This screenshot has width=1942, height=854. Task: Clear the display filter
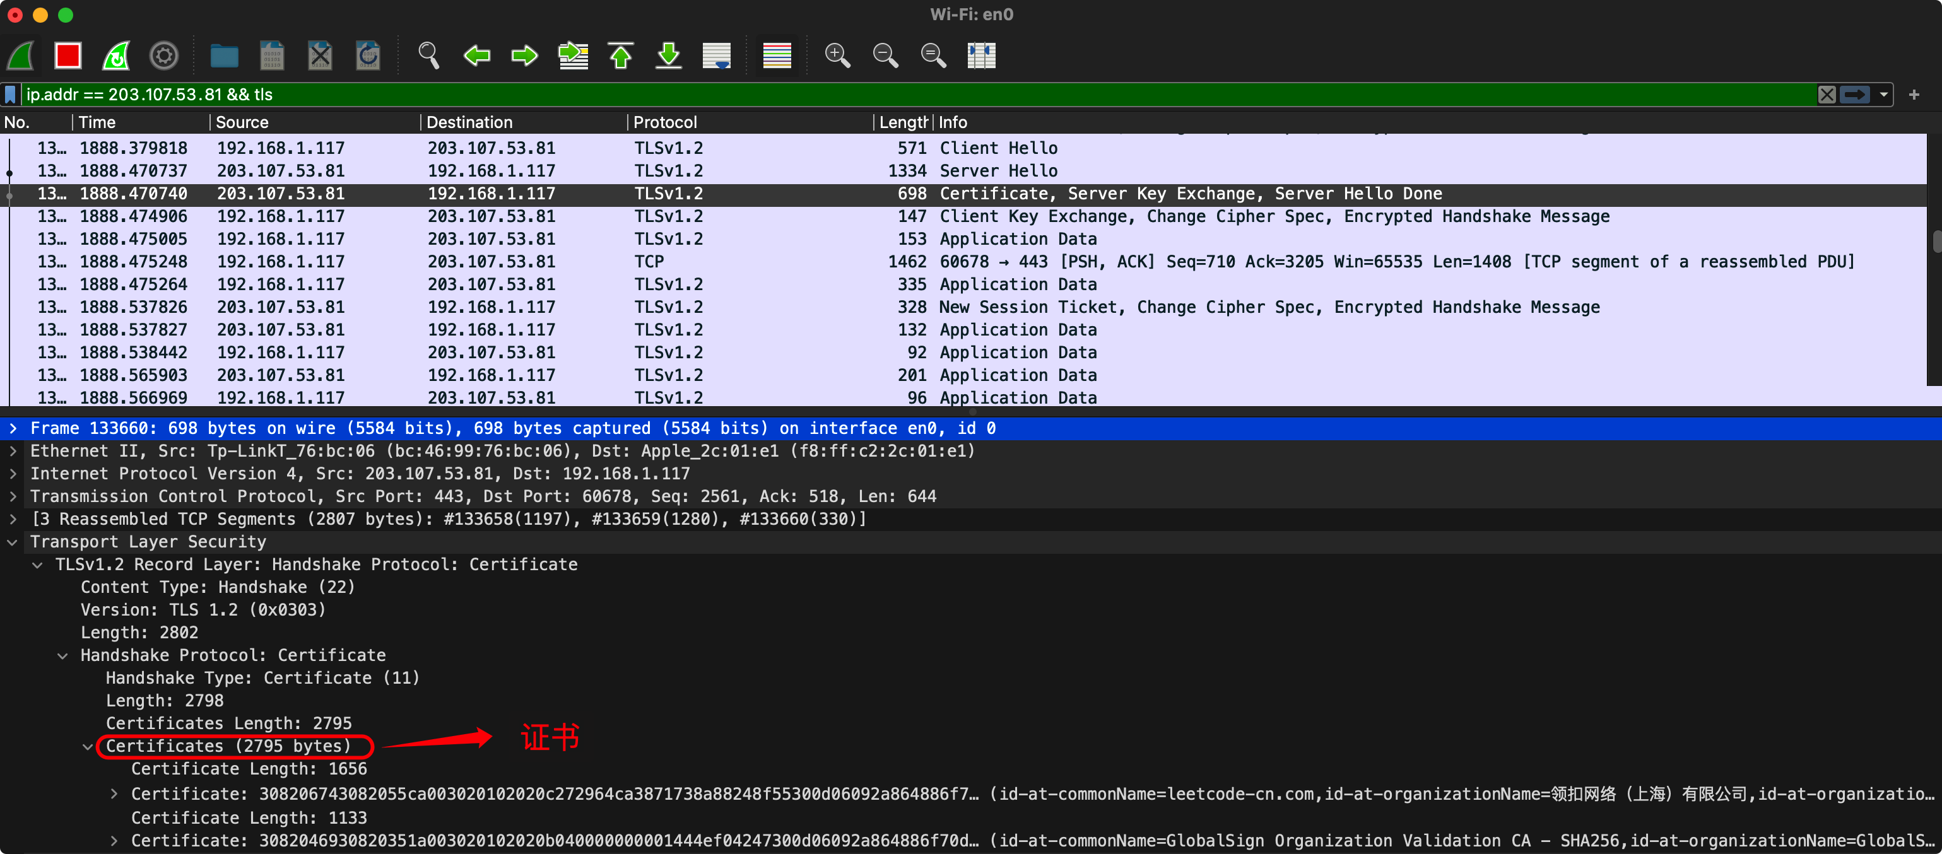click(1827, 94)
